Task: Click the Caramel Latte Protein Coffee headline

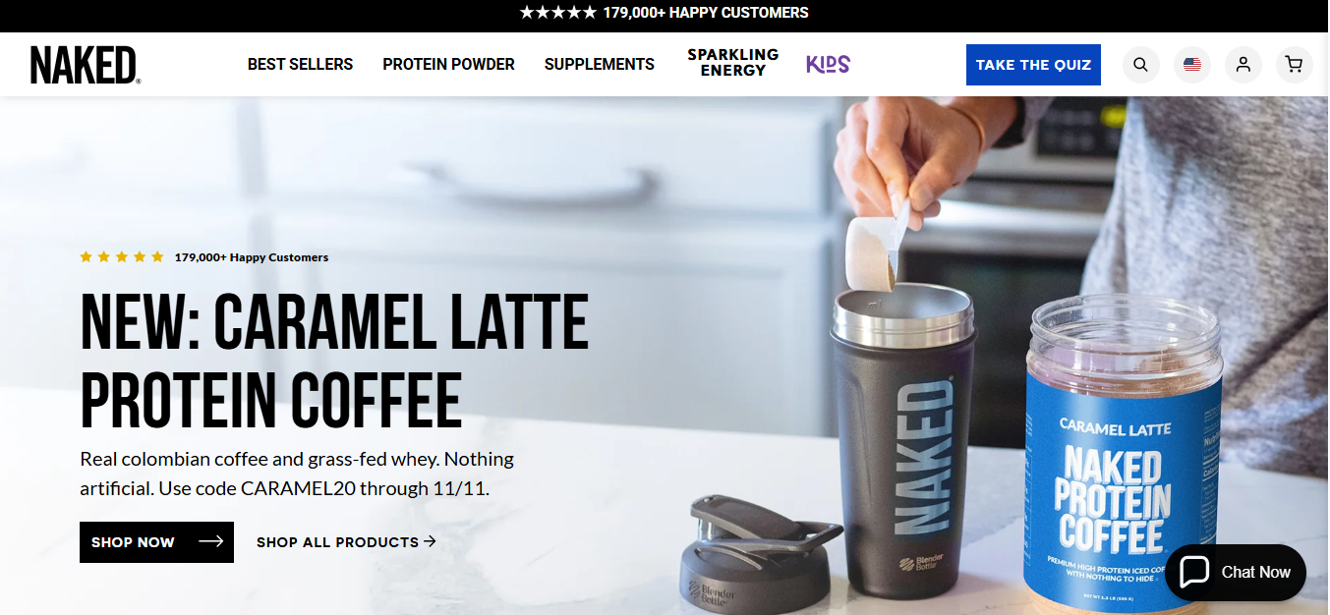Action: [334, 361]
